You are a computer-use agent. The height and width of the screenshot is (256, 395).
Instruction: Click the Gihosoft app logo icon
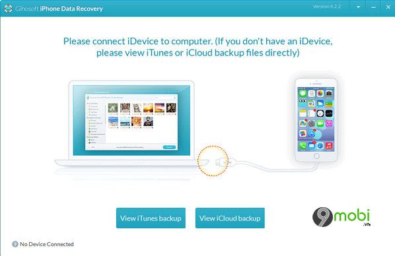[x=8, y=9]
